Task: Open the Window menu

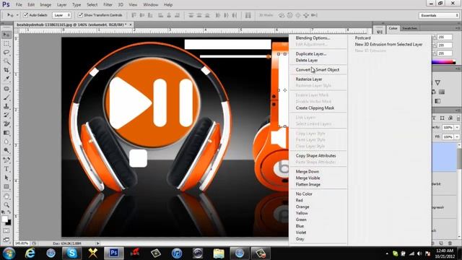Action: click(x=151, y=5)
